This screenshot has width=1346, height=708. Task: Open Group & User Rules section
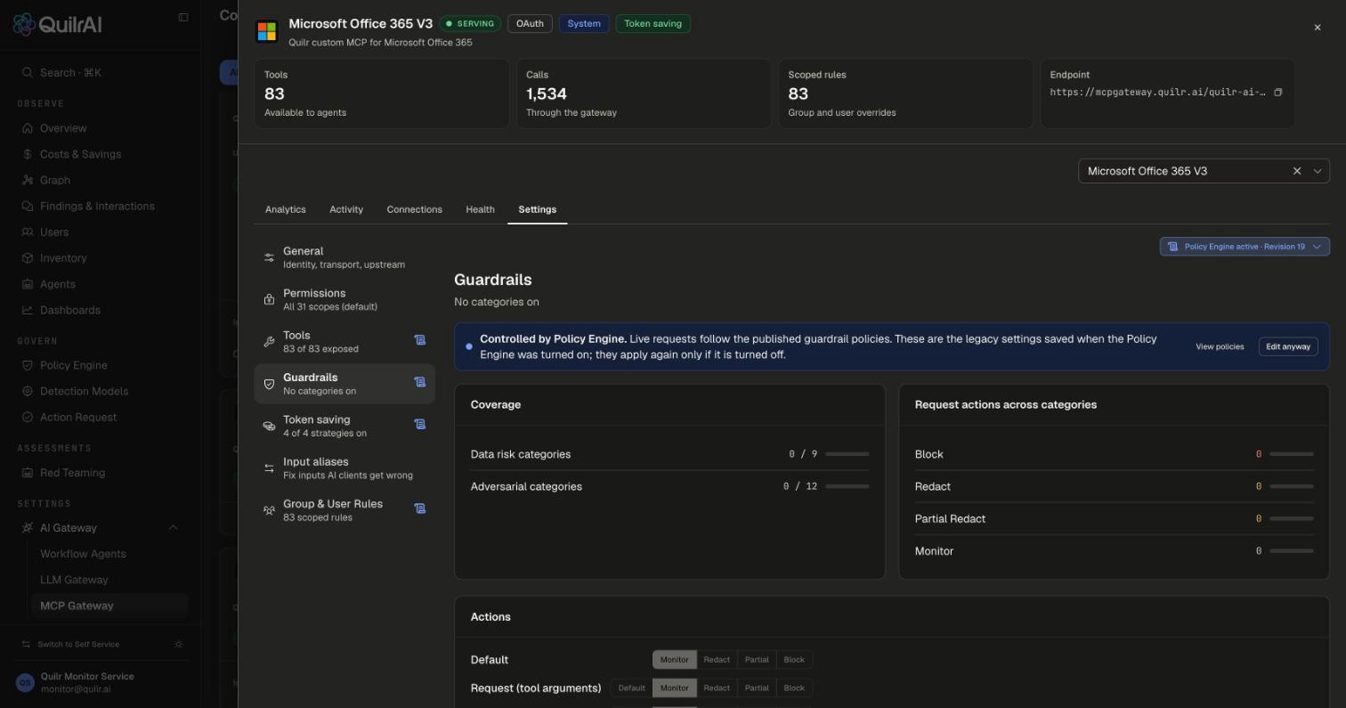tap(345, 510)
